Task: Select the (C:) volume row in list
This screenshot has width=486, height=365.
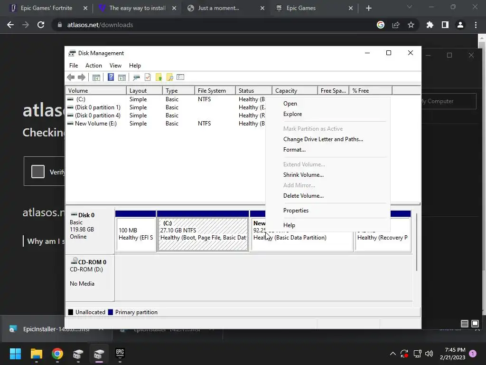Action: 166,99
